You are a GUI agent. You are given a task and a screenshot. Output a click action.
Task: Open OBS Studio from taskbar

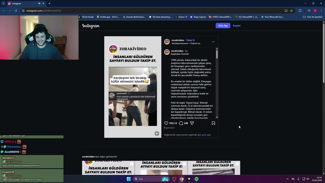coord(174,179)
